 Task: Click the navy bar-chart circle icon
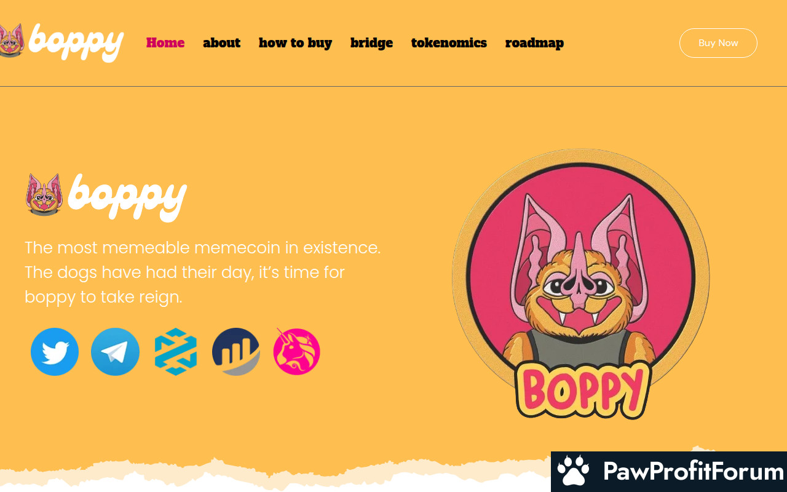[x=236, y=352]
